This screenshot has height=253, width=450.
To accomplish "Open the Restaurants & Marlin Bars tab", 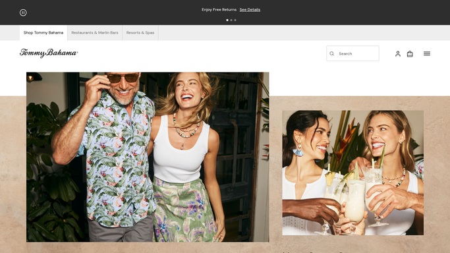I will coord(95,33).
